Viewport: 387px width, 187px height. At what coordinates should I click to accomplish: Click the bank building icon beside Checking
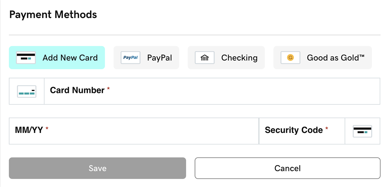click(204, 57)
